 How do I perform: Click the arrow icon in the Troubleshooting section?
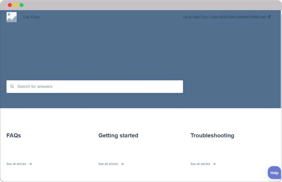[214, 164]
